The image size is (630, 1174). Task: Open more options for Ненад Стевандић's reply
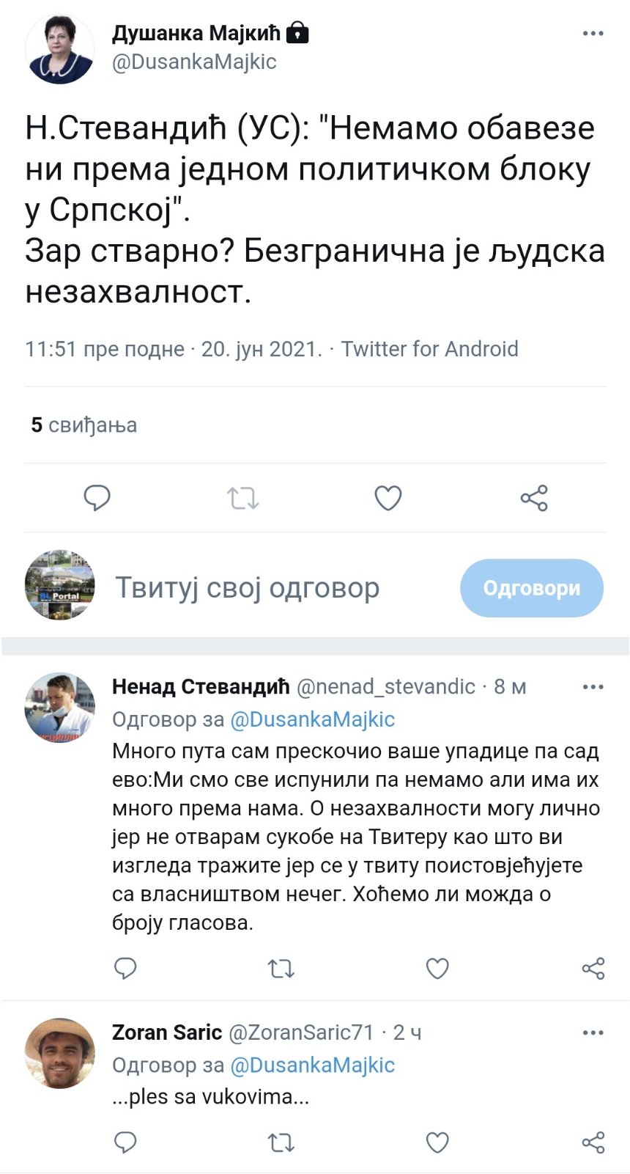point(593,687)
